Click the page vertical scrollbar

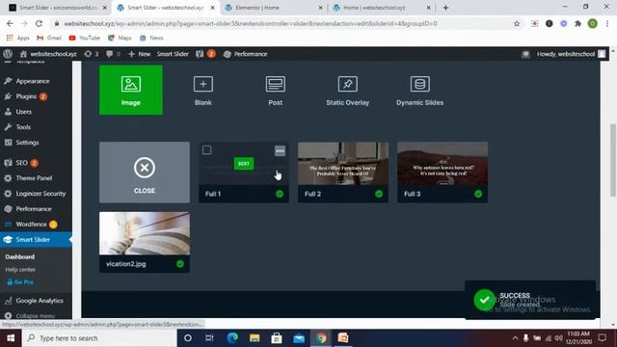tap(613, 159)
